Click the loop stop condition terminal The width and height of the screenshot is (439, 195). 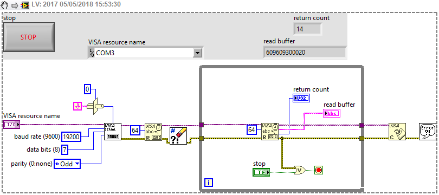(x=318, y=170)
